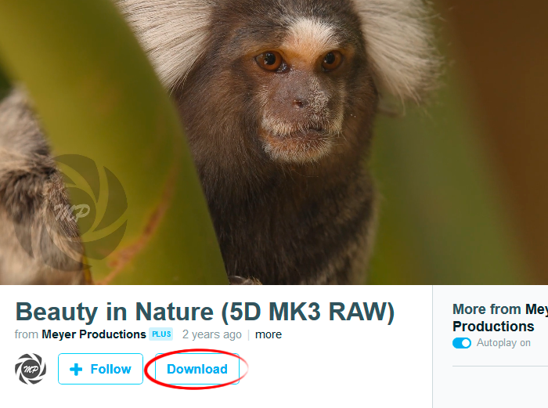Expand the video description via 'more'

(x=269, y=334)
